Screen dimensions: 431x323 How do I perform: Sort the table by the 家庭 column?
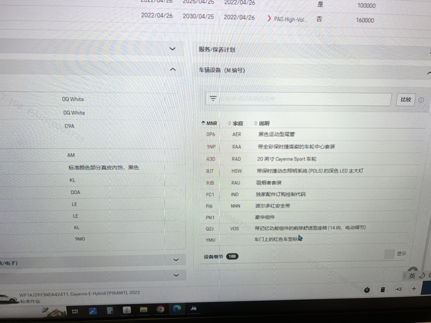[236, 123]
